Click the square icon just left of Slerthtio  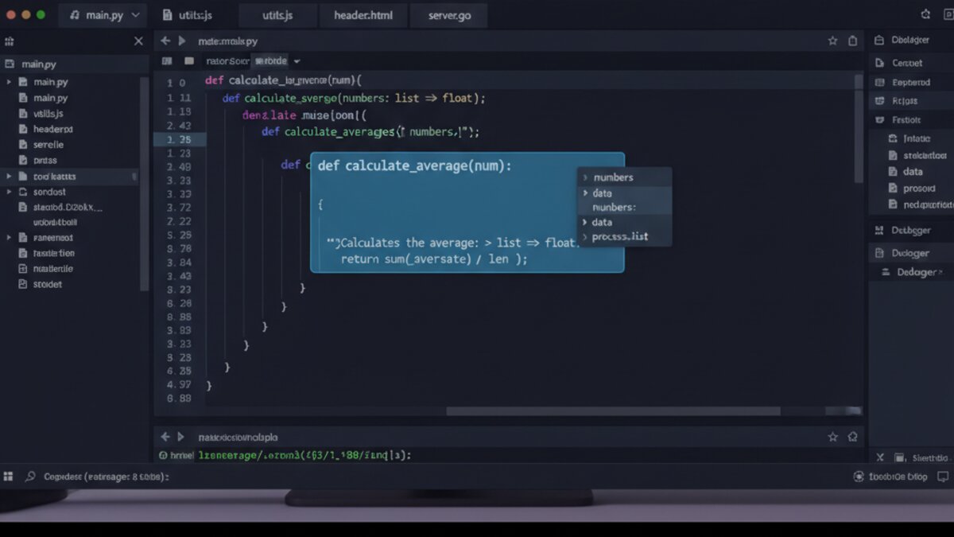click(x=899, y=458)
